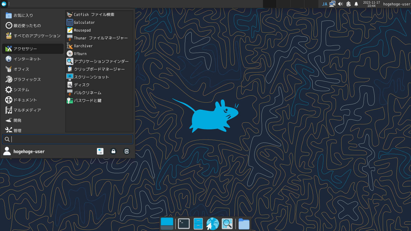Select 最近使ったもの category
This screenshot has height=231, width=411.
click(x=33, y=26)
